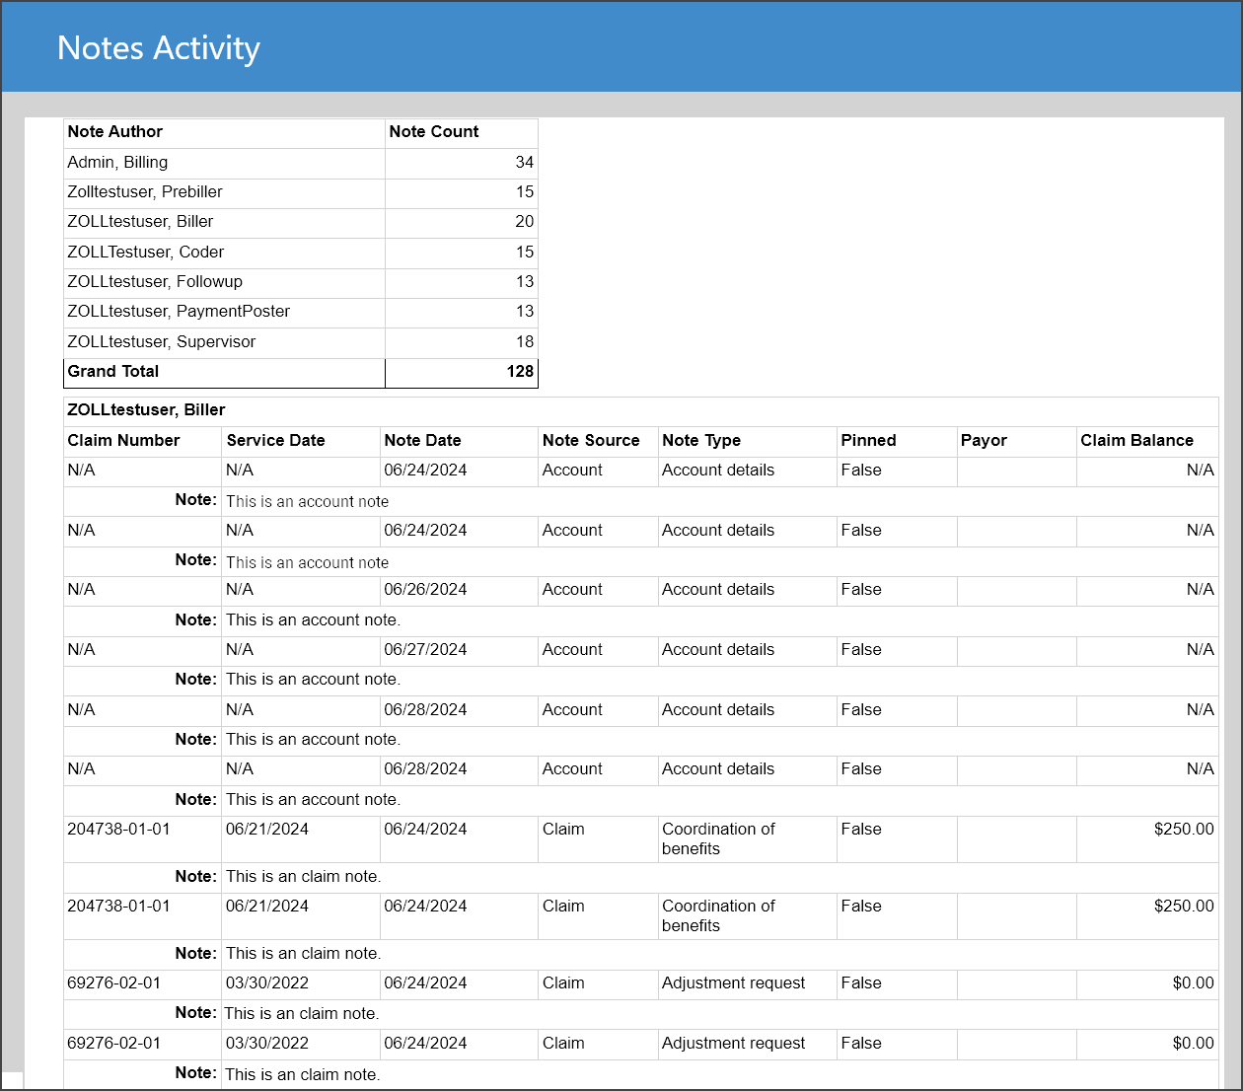Click the Notes Activity report title
The image size is (1243, 1091).
coord(159,47)
